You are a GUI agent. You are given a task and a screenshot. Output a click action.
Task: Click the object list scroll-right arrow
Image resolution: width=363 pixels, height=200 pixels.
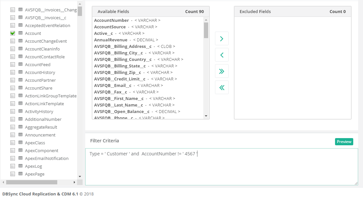(74, 182)
